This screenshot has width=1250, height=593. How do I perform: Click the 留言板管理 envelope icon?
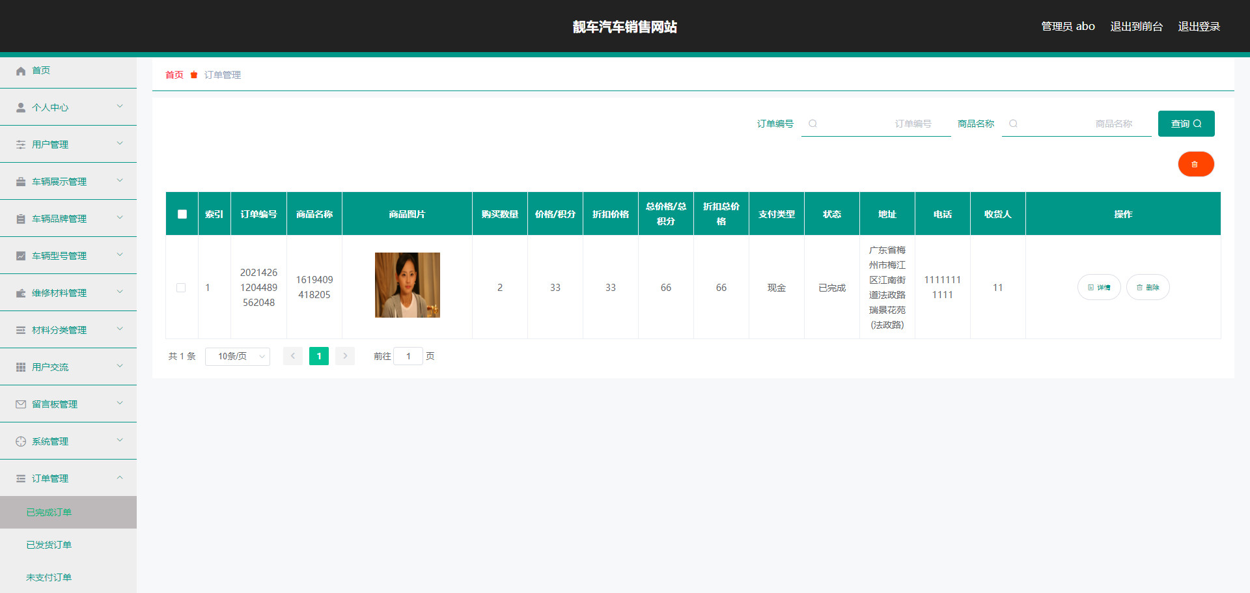pyautogui.click(x=21, y=405)
